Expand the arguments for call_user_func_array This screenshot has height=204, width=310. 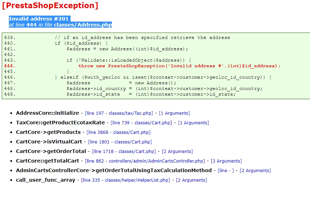click(x=192, y=180)
